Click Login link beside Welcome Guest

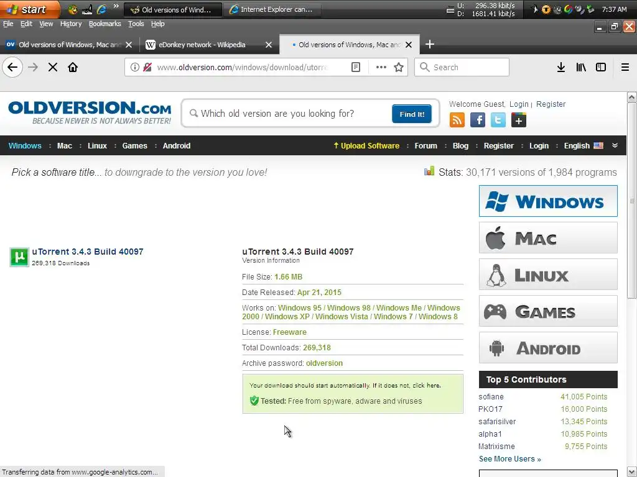point(519,104)
